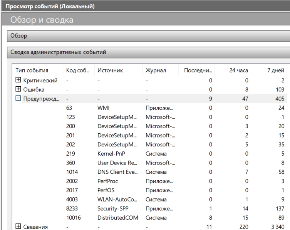Select the DistributedCOM event 10016 row

pos(117,218)
